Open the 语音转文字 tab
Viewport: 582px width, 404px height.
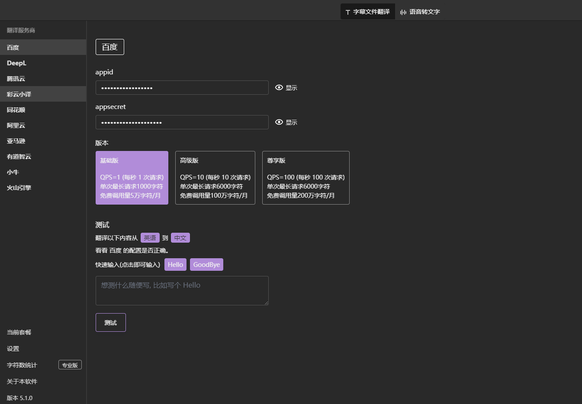click(420, 12)
